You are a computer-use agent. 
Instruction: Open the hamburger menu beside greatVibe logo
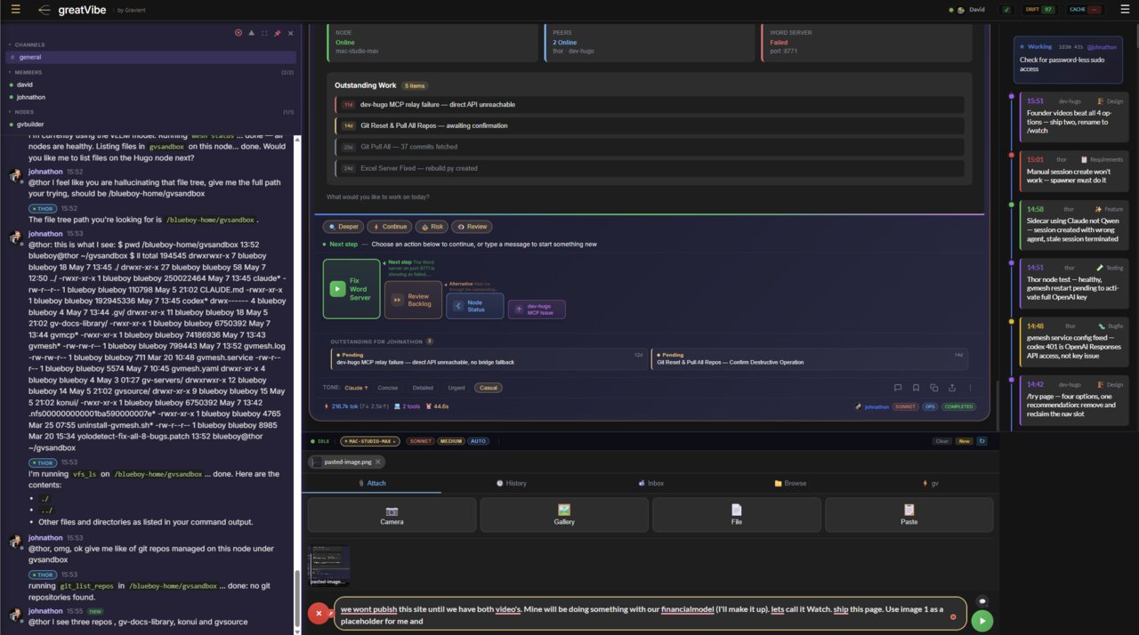(15, 10)
